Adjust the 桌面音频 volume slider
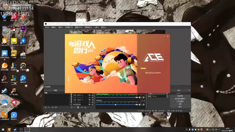Screen dimensions: 235x132 117,105
